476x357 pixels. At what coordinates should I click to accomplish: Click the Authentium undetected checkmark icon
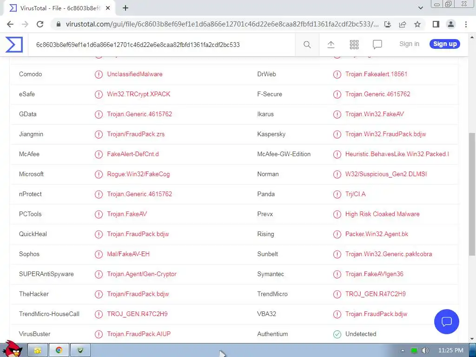click(x=337, y=334)
